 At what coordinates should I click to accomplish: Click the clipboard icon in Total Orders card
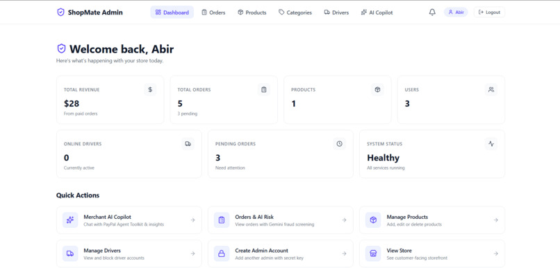point(264,90)
